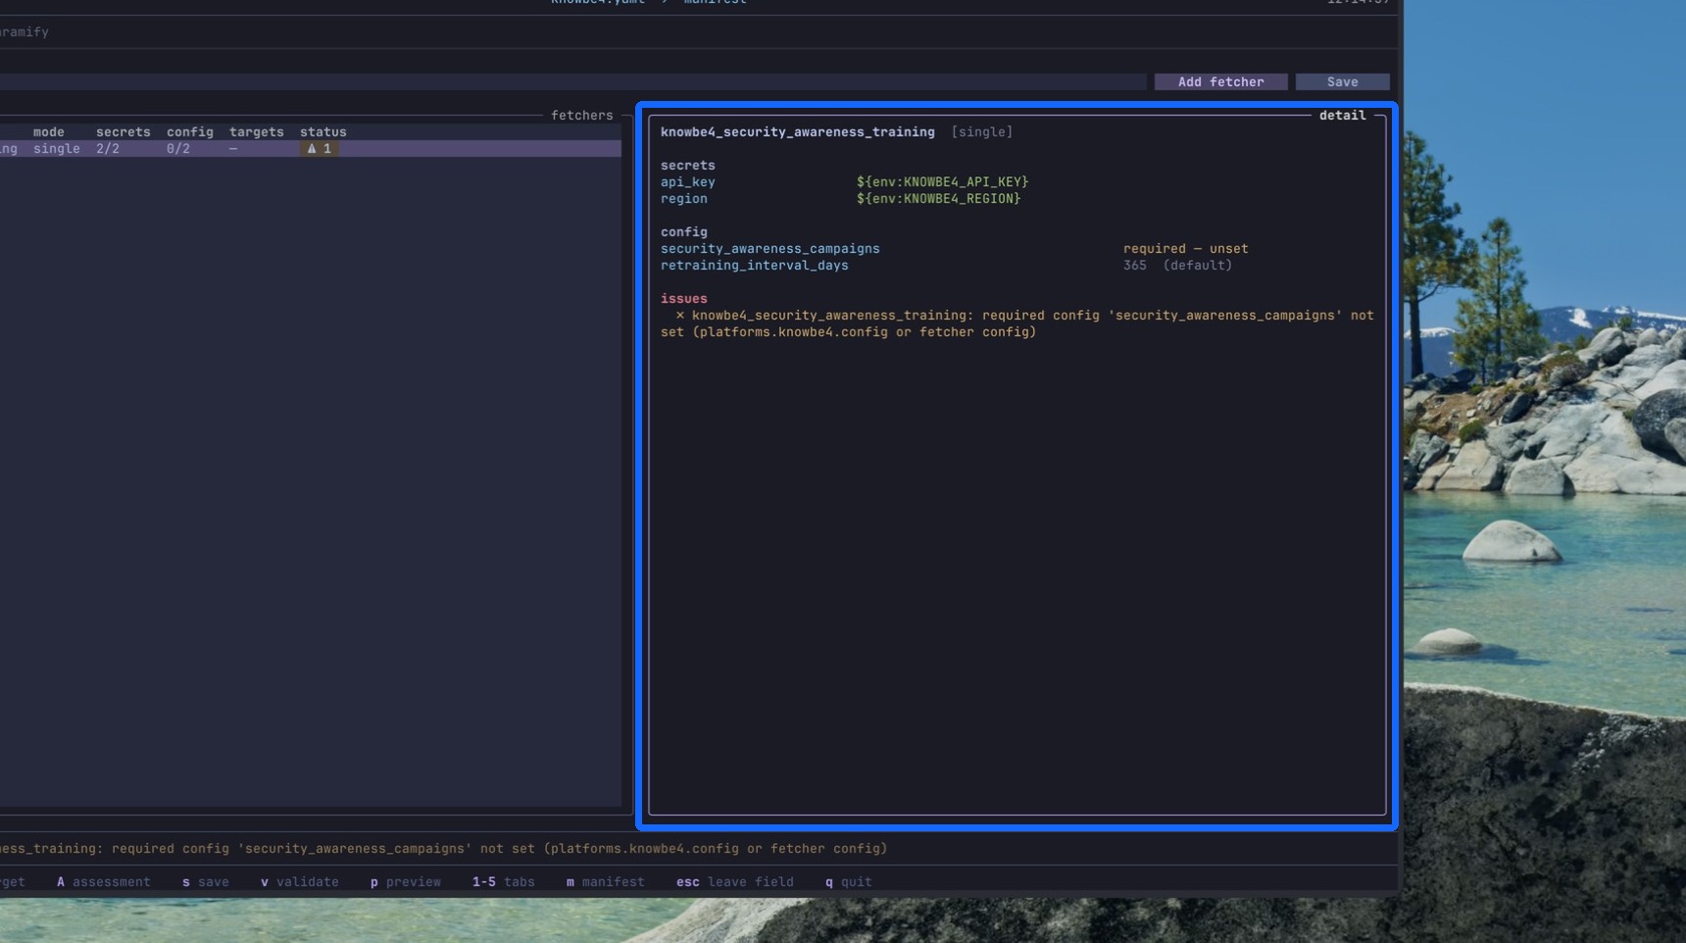
Task: Click the Save button
Action: (x=1342, y=82)
